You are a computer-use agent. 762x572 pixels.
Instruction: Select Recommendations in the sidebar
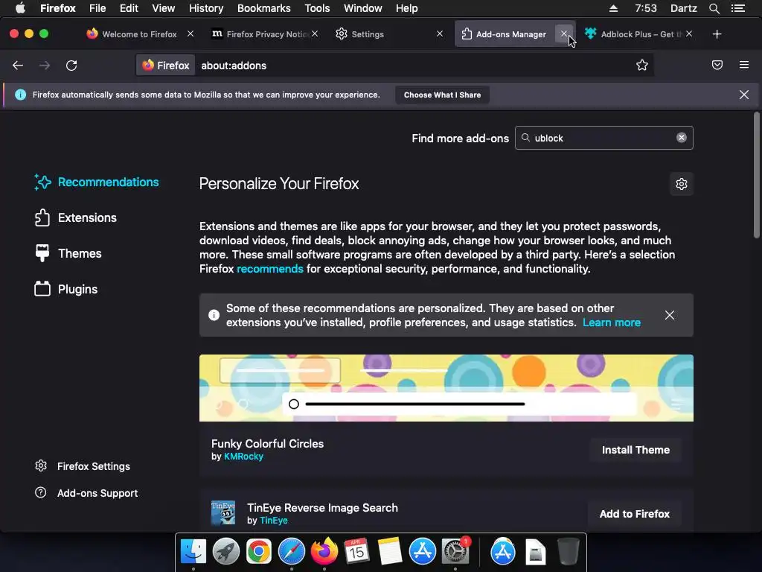pos(96,182)
